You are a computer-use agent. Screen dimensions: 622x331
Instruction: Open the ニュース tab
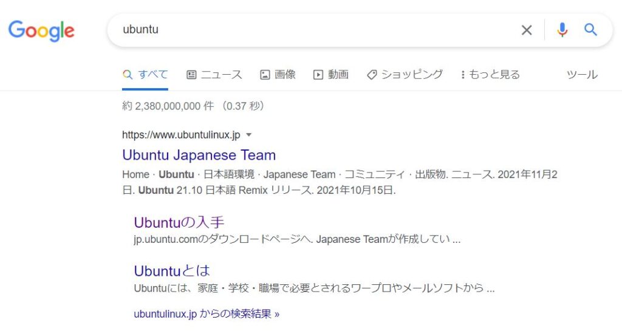coord(214,75)
